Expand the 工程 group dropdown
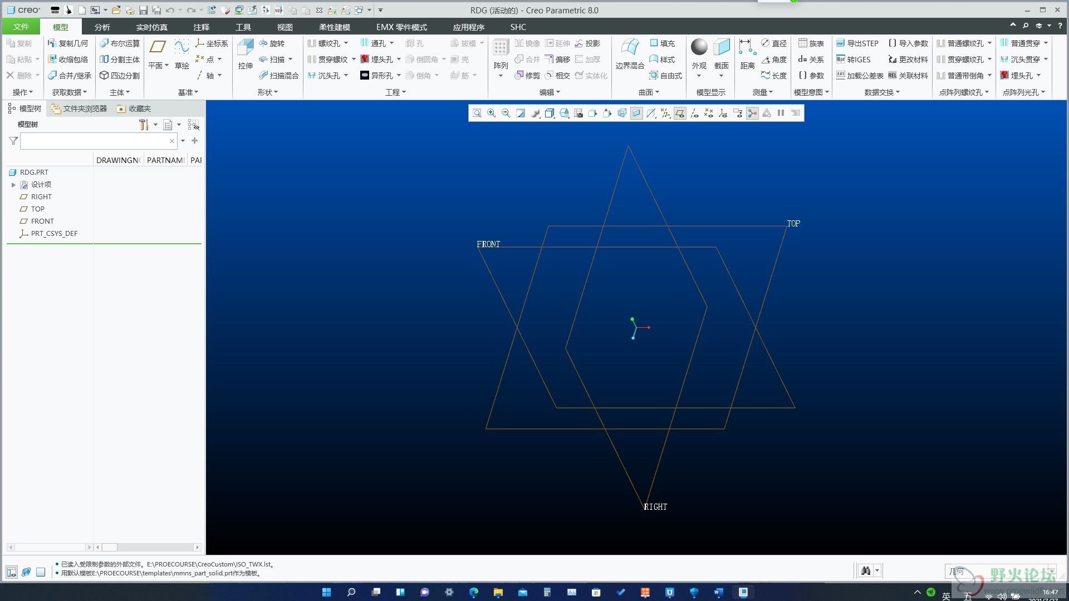Image resolution: width=1069 pixels, height=601 pixels. [396, 92]
